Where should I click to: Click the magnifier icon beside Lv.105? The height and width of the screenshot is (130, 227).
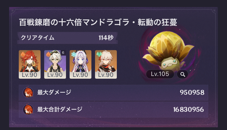183,74
